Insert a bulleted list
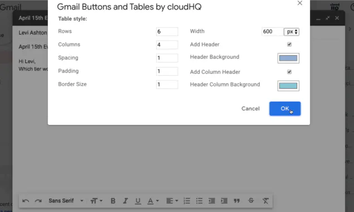The width and height of the screenshot is (354, 212). 199,201
